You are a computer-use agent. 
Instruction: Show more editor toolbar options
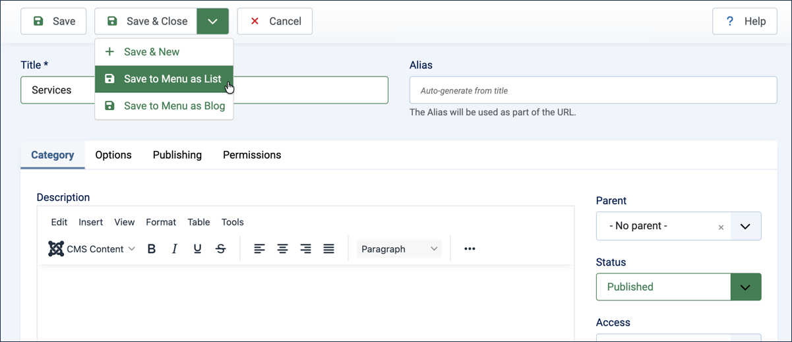[470, 249]
